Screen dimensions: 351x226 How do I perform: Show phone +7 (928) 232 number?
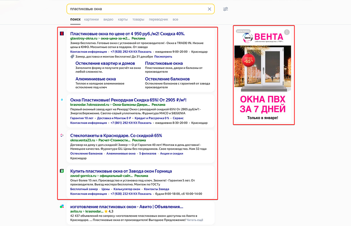[131, 194]
